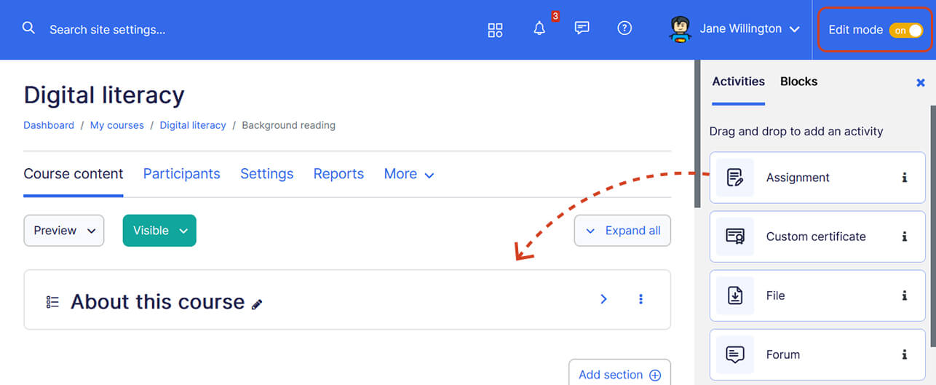Open the notifications bell

[539, 29]
